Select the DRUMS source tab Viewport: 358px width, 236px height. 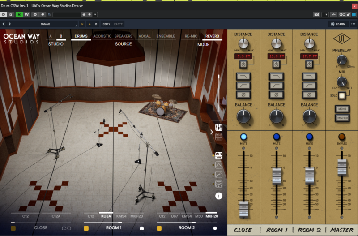tap(81, 36)
